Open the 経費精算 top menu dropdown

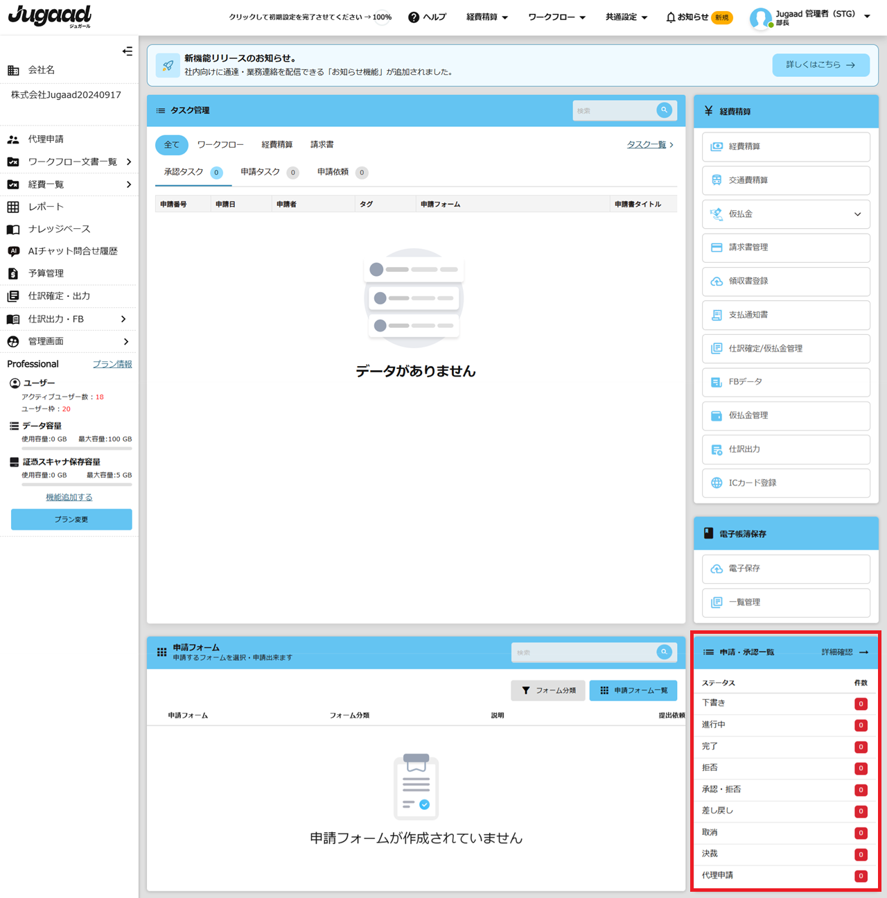click(487, 17)
